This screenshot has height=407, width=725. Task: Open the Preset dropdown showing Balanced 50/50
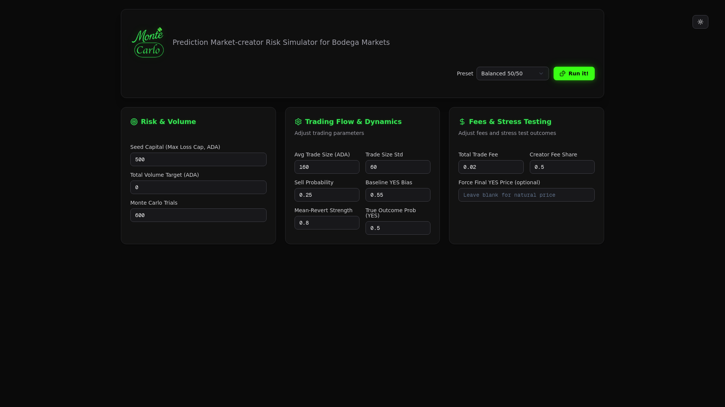coord(512,73)
